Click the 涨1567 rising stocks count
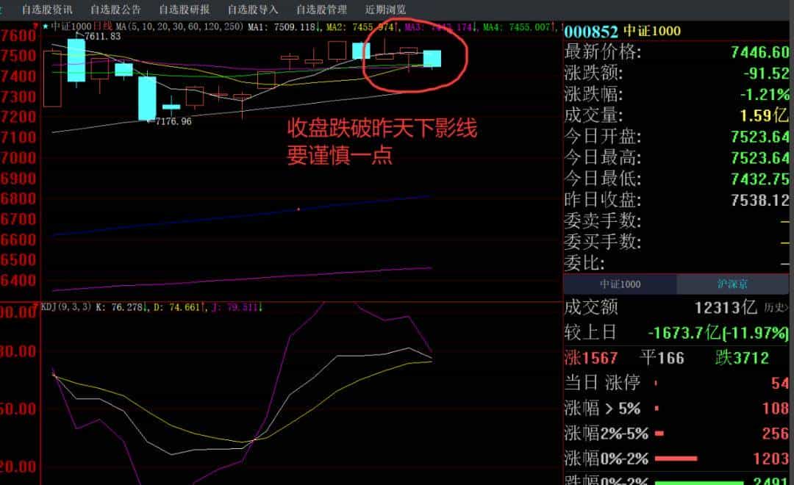The height and width of the screenshot is (485, 794). (x=590, y=358)
